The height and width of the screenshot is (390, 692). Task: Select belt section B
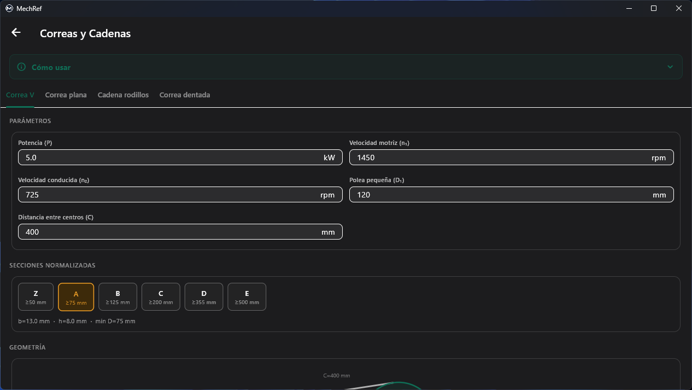coord(118,297)
